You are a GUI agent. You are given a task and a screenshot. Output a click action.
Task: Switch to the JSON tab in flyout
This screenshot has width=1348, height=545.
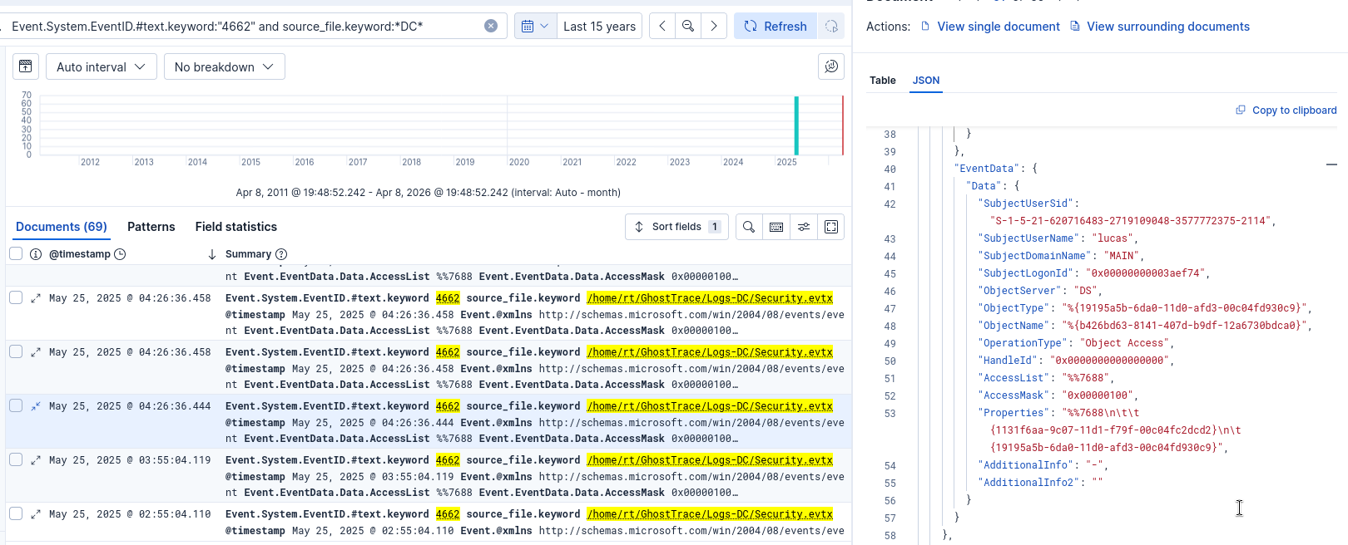(926, 81)
